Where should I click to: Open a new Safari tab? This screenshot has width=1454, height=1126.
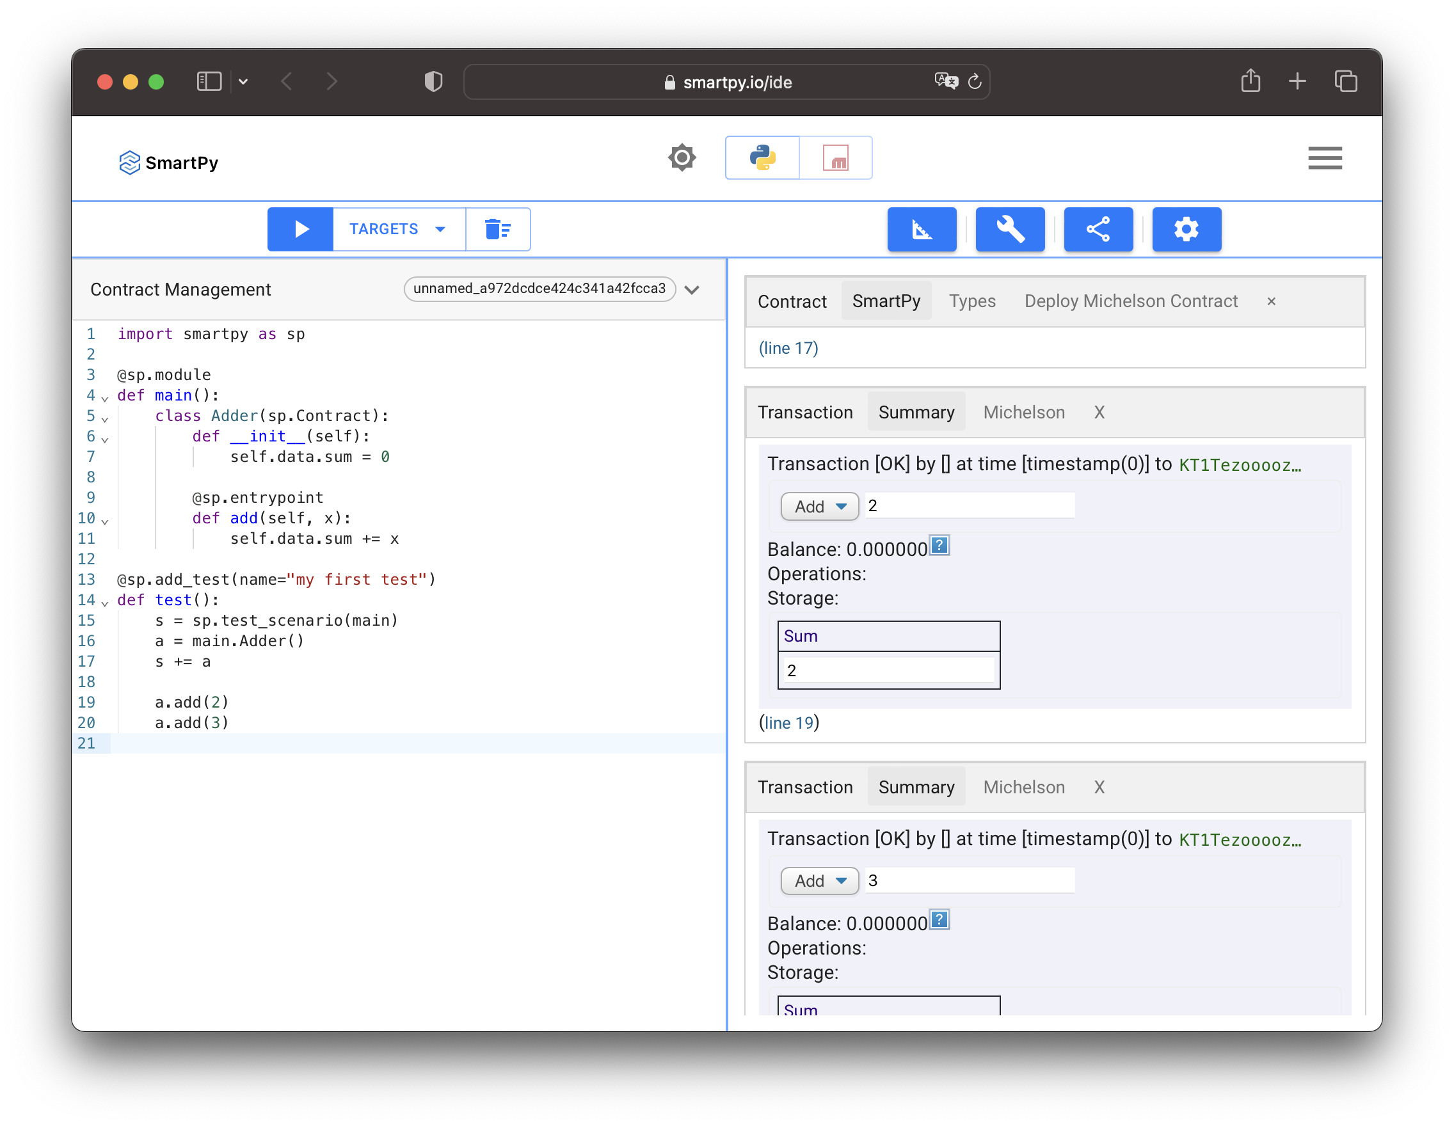(1296, 81)
